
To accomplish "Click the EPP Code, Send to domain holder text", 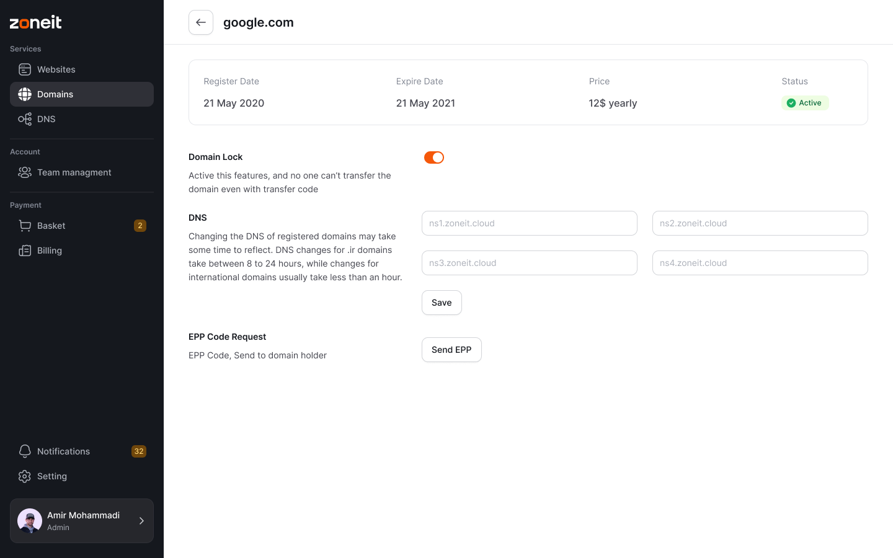I will point(257,355).
